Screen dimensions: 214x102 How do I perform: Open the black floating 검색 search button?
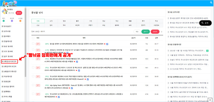click(x=205, y=23)
